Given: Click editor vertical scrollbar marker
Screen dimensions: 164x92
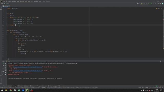Looking at the screenshot, I should [x=163, y=49].
